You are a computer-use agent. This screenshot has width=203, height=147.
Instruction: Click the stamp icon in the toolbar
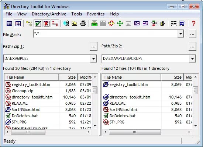tap(162, 24)
